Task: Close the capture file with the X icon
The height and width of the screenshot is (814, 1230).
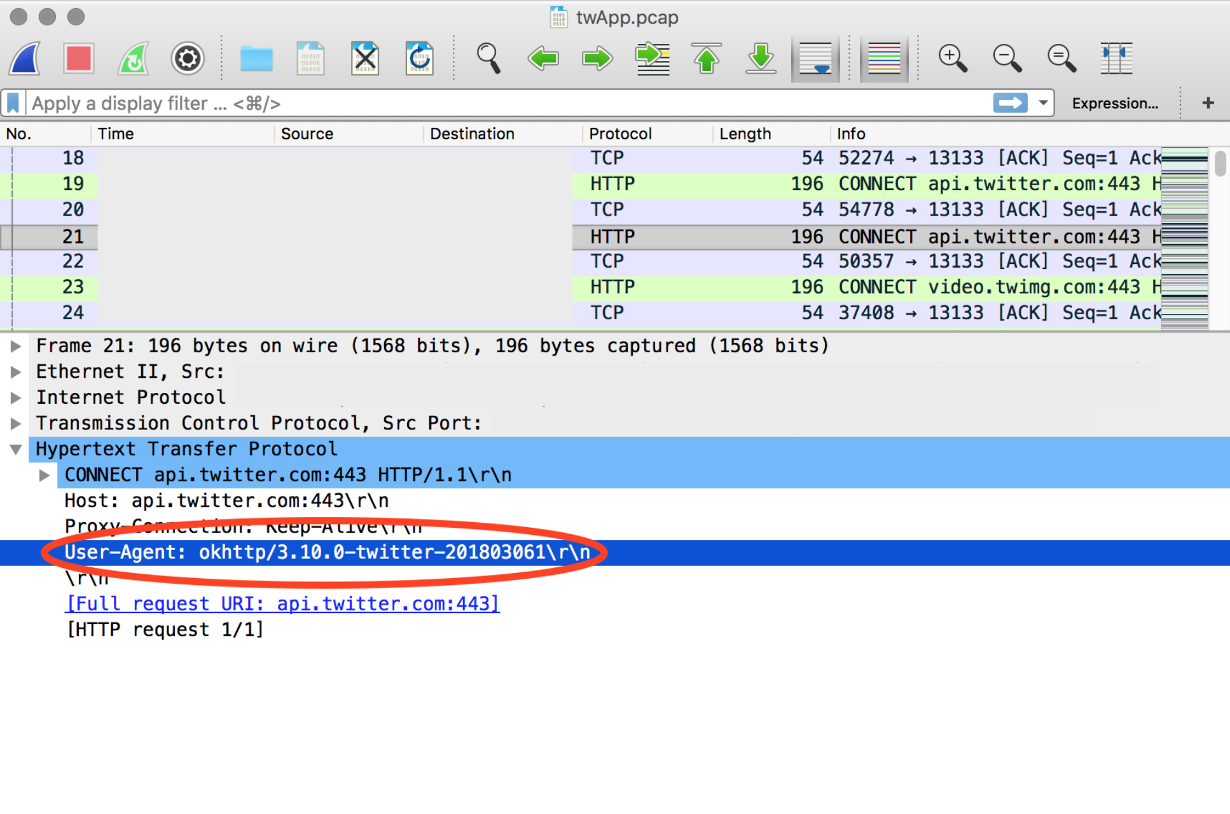Action: coord(365,59)
